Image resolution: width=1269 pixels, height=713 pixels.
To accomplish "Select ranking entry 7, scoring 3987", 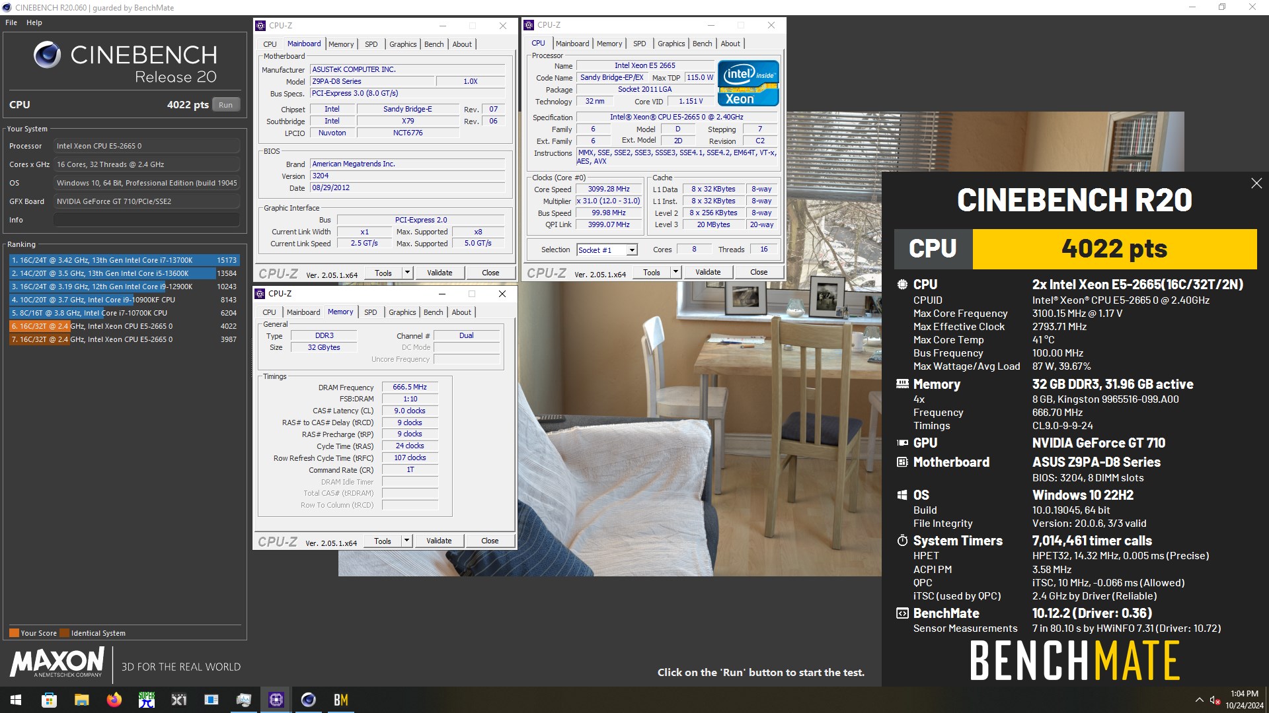I will [124, 339].
